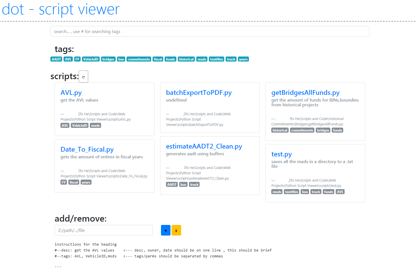Image resolution: width=416 pixels, height=268 pixels.
Task: Click textfiles tag on test.py card
Action: [292, 192]
